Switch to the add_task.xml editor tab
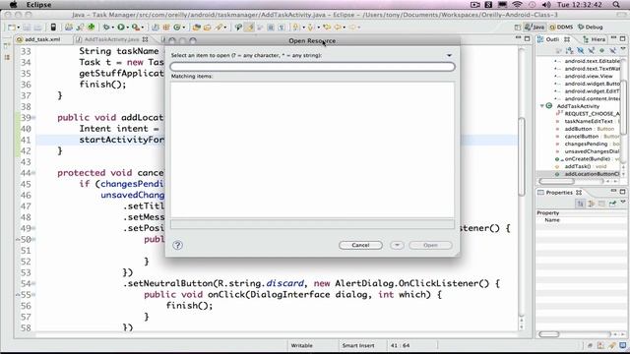Image resolution: width=630 pixels, height=354 pixels. [x=38, y=39]
